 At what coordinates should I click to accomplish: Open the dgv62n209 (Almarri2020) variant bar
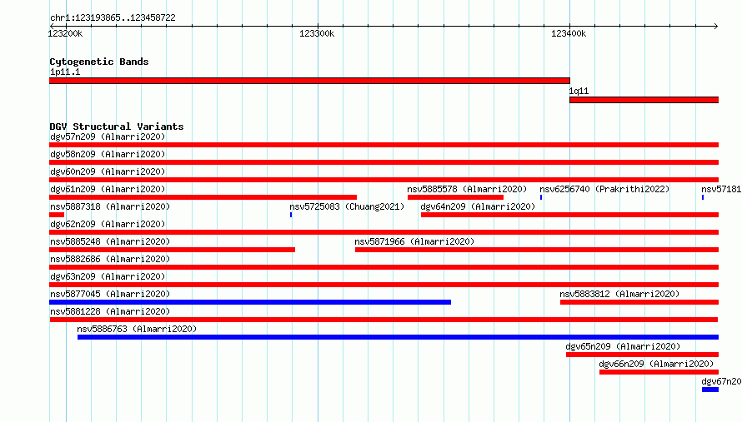[384, 232]
